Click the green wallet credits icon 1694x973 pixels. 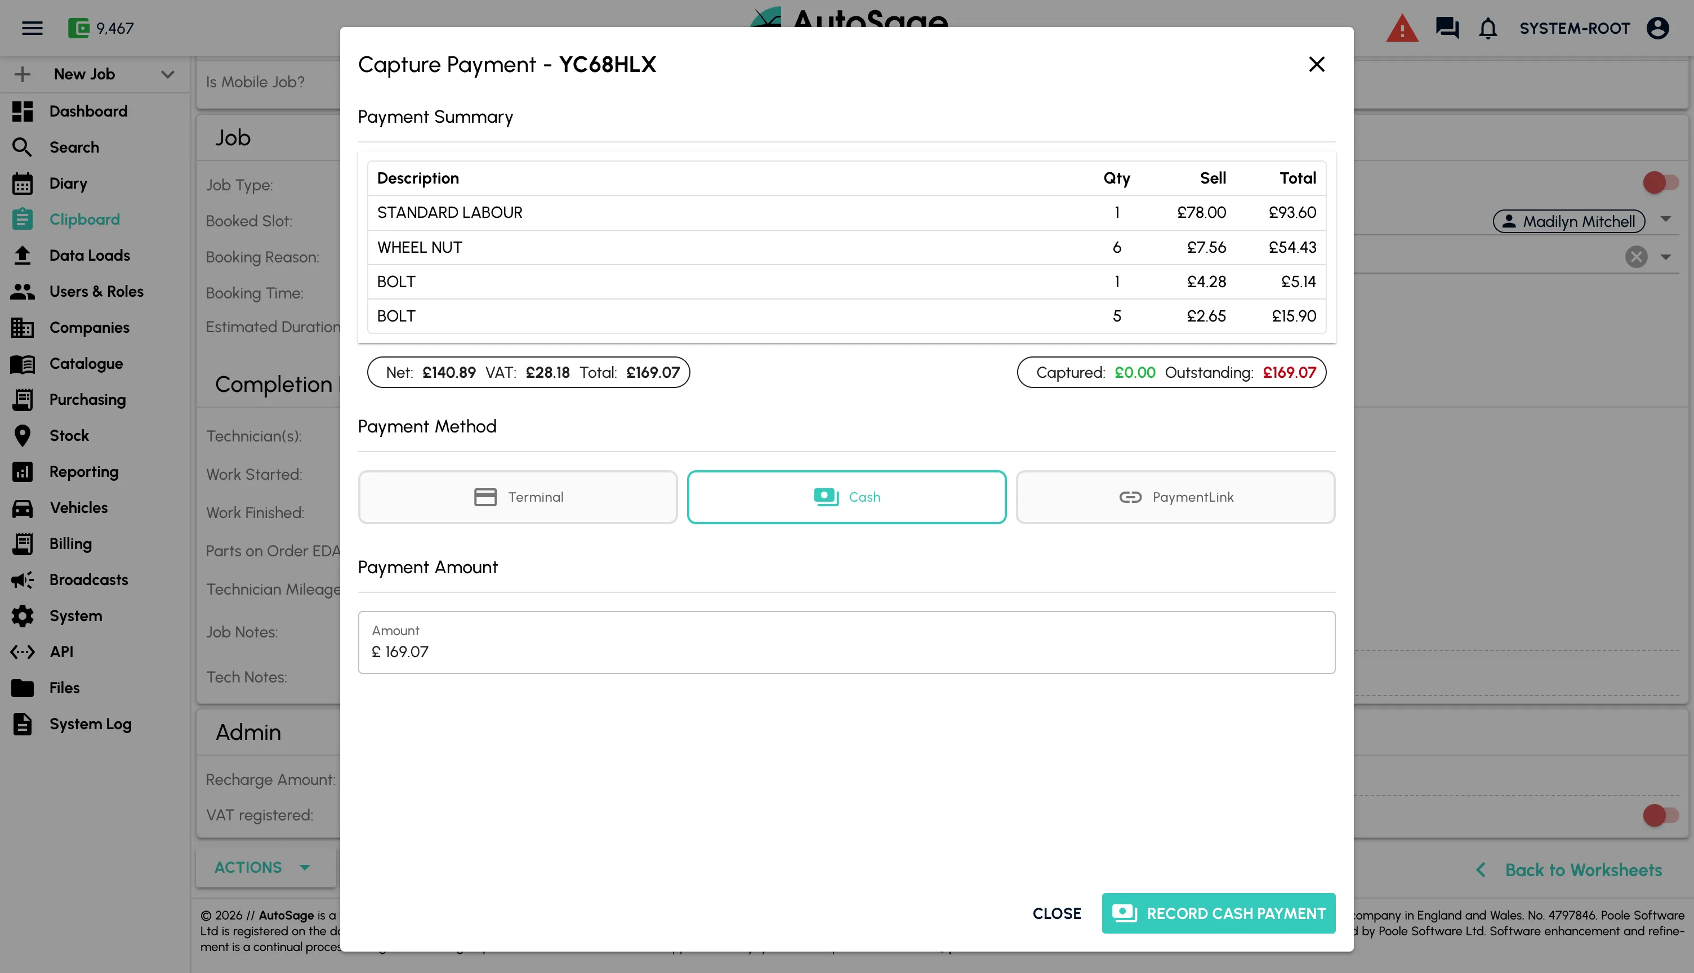78,28
